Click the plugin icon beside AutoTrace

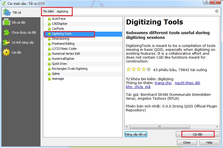[x=49, y=19]
